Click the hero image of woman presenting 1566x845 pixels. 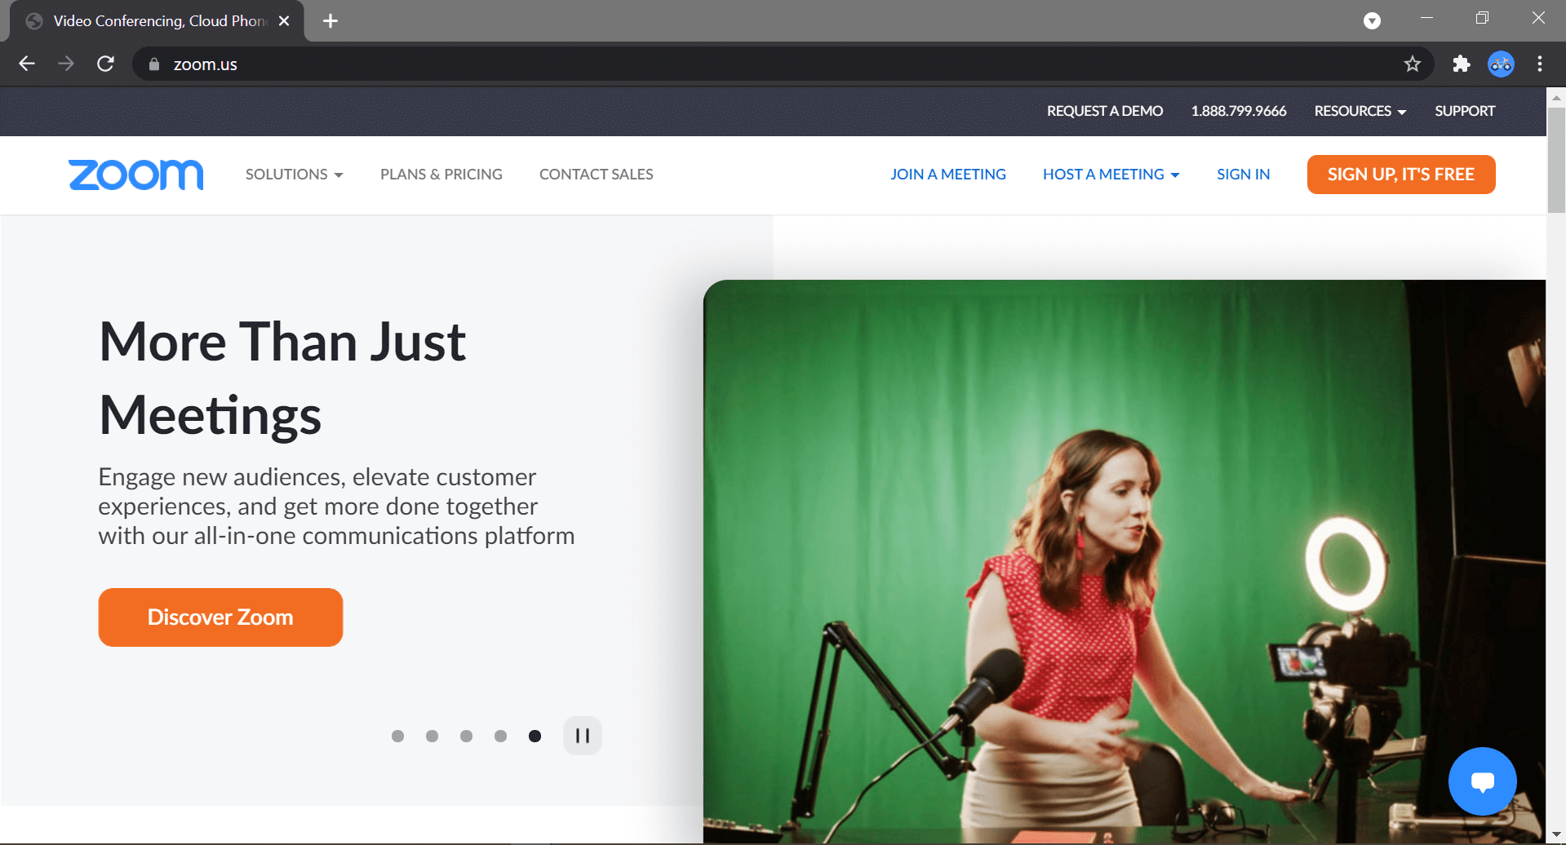(x=1125, y=561)
